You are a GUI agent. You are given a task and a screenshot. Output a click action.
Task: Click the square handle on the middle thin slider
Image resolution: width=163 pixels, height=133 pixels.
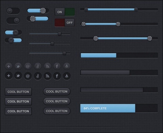52,43
